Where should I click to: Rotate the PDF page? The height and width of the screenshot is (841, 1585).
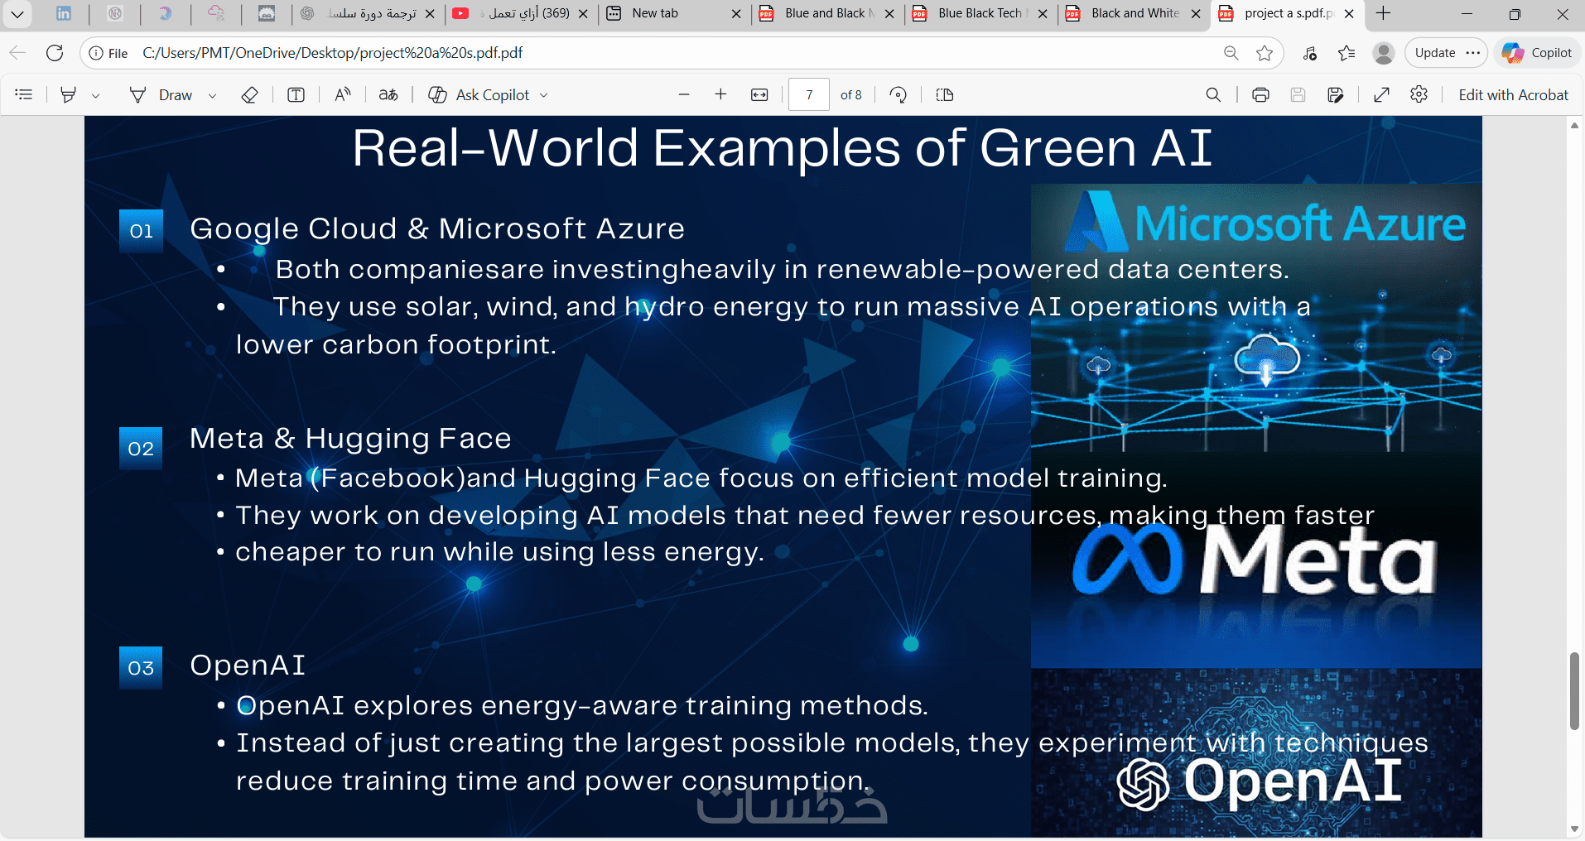tap(898, 95)
